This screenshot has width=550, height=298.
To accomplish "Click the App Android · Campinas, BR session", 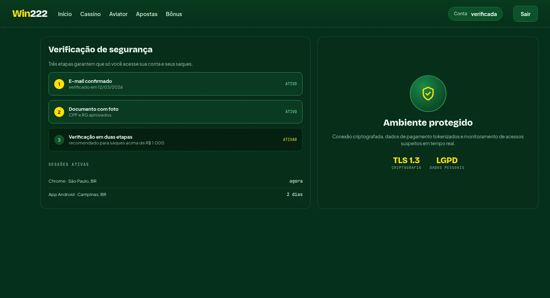I will [78, 194].
